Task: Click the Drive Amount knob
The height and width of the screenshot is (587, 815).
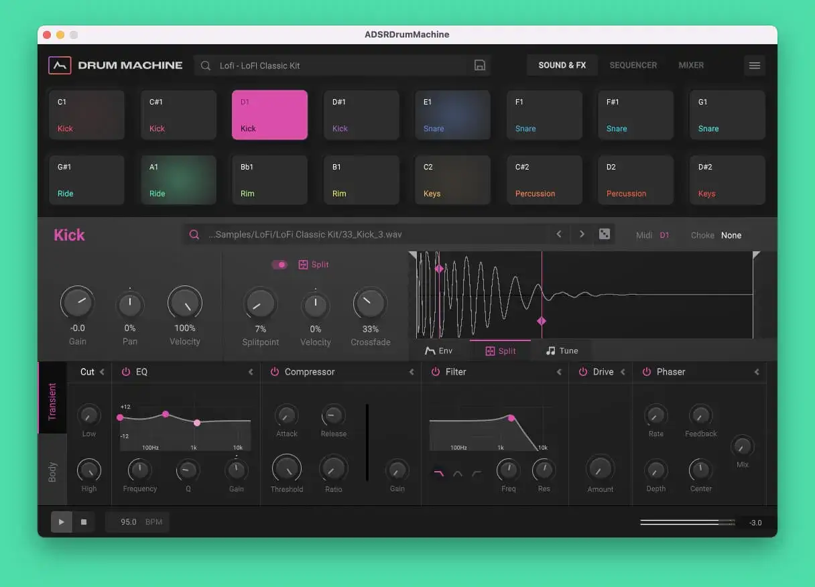Action: (x=600, y=468)
